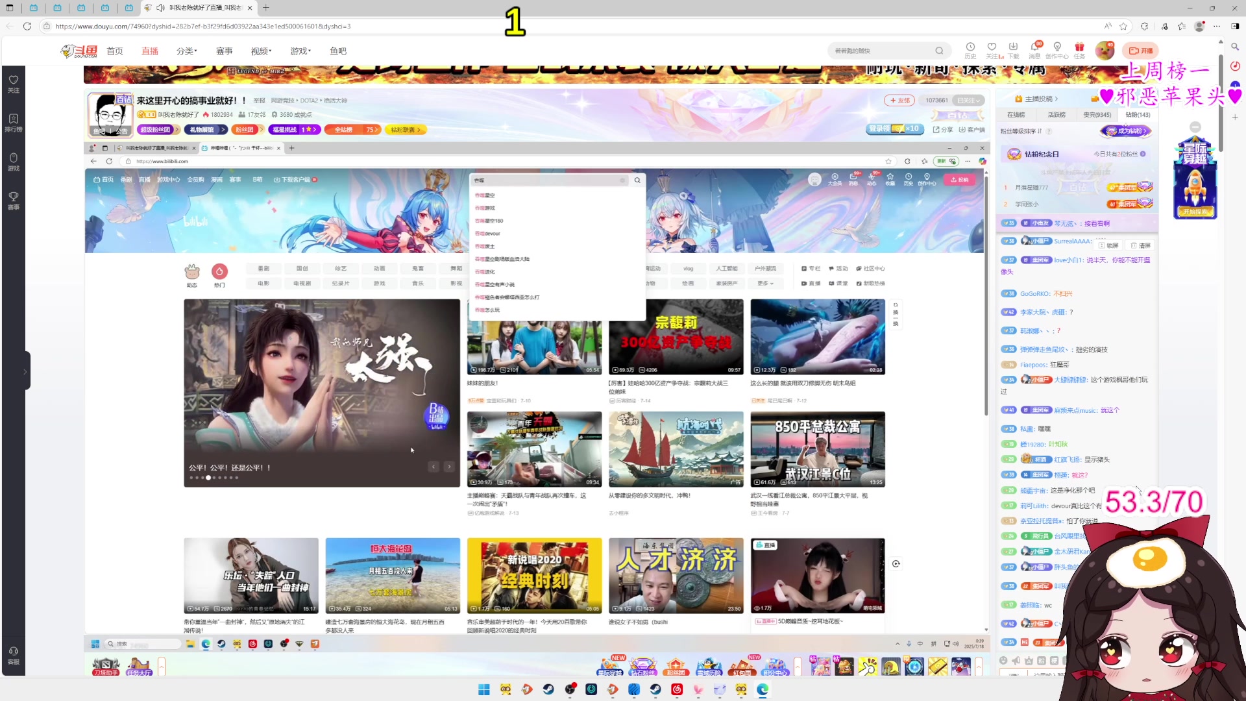Switch to the 贵宾(9345) tab
Viewport: 1246px width, 701px height.
[1097, 115]
